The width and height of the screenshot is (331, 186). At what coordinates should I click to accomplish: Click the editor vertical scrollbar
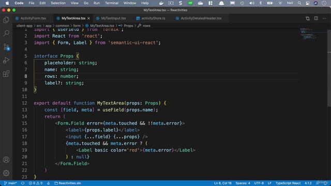[x=329, y=68]
